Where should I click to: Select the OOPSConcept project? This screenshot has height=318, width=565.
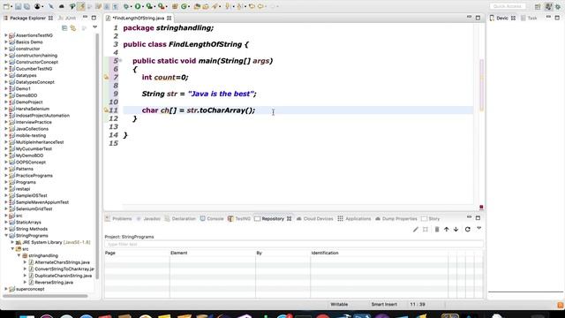31,162
